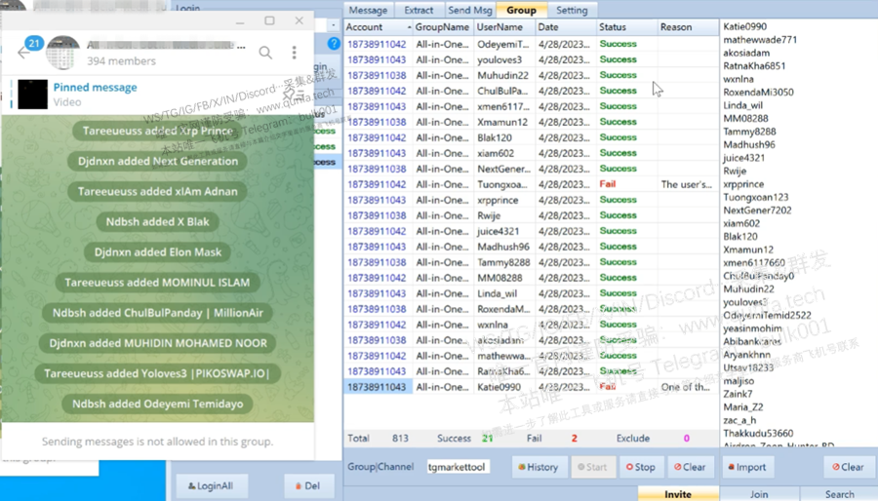Select Tuongxoan123 in the user list

click(755, 197)
